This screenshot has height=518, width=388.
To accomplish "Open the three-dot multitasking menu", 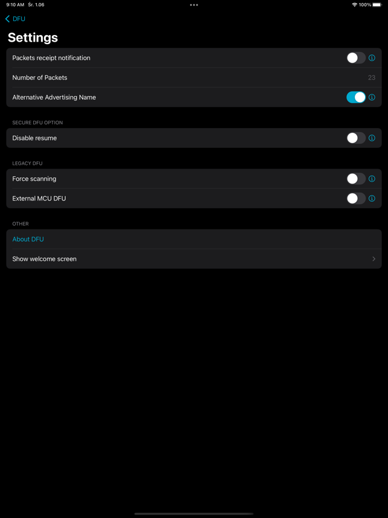I will (x=194, y=5).
